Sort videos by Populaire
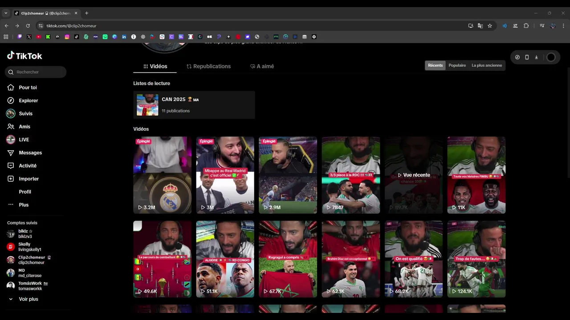 (x=457, y=65)
